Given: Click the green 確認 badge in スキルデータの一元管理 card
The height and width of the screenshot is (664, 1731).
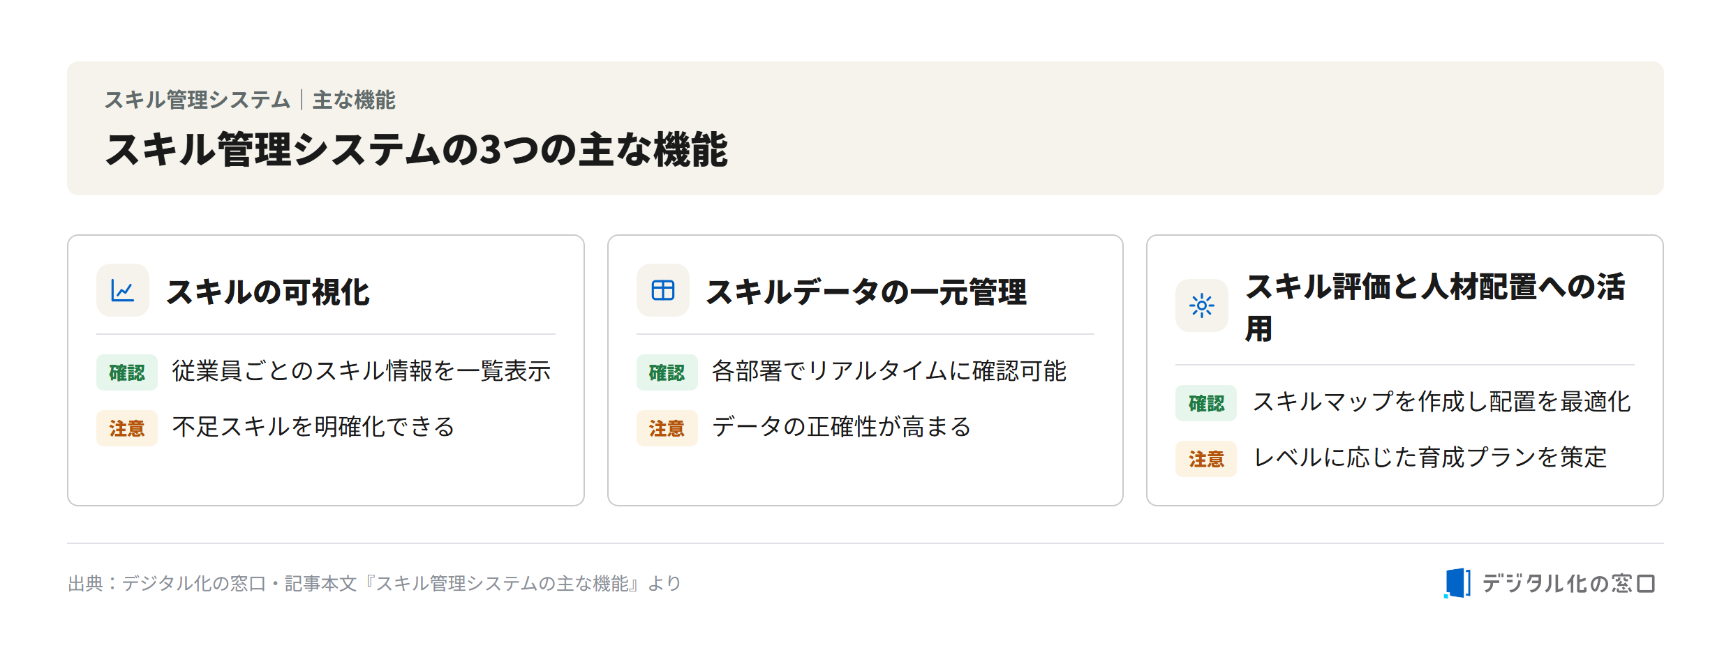Looking at the screenshot, I should [x=667, y=372].
